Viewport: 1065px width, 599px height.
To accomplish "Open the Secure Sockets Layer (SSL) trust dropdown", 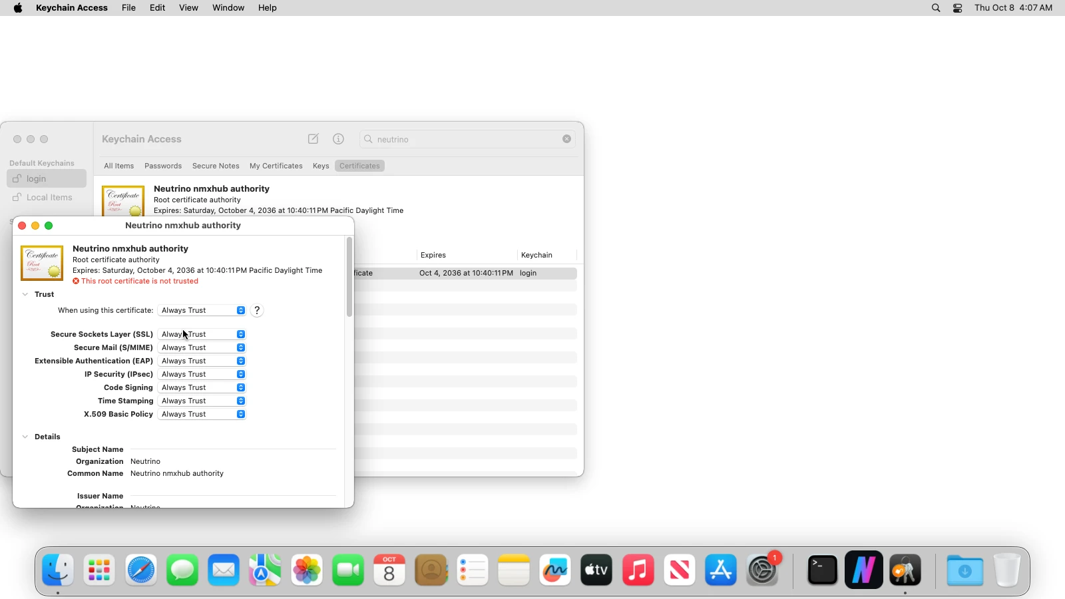I will click(202, 334).
